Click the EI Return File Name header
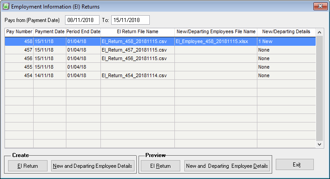 pyautogui.click(x=138, y=31)
